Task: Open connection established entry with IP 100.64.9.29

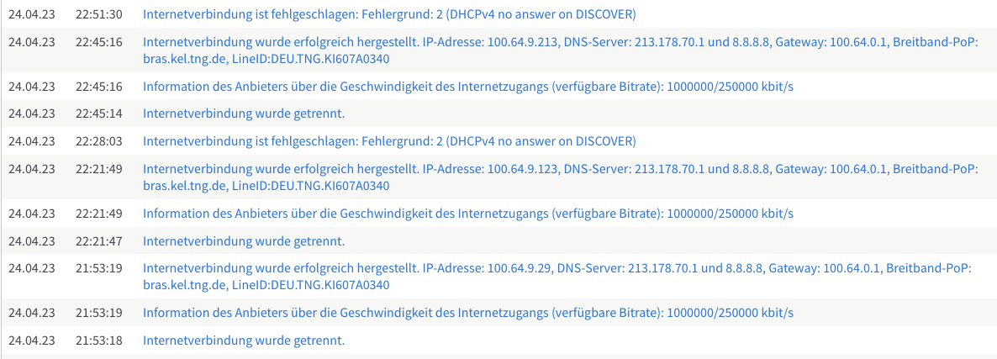Action: pyautogui.click(x=557, y=277)
